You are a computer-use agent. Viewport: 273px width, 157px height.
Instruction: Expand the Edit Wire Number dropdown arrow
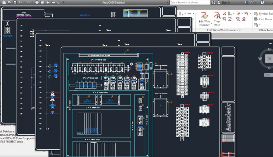tap(212, 23)
